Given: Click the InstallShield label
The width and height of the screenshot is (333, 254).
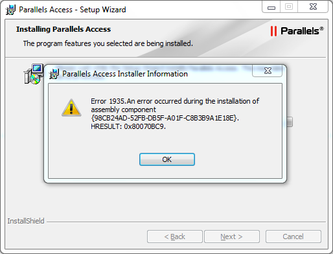Looking at the screenshot, I should (x=26, y=221).
